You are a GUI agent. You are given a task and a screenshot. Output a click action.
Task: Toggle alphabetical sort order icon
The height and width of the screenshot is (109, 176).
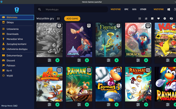[146, 19]
